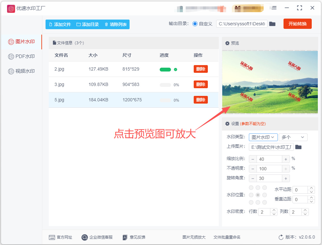This screenshot has width=322, height=245.
Task: Click the 不透明度 value field 100
Action: (269, 169)
